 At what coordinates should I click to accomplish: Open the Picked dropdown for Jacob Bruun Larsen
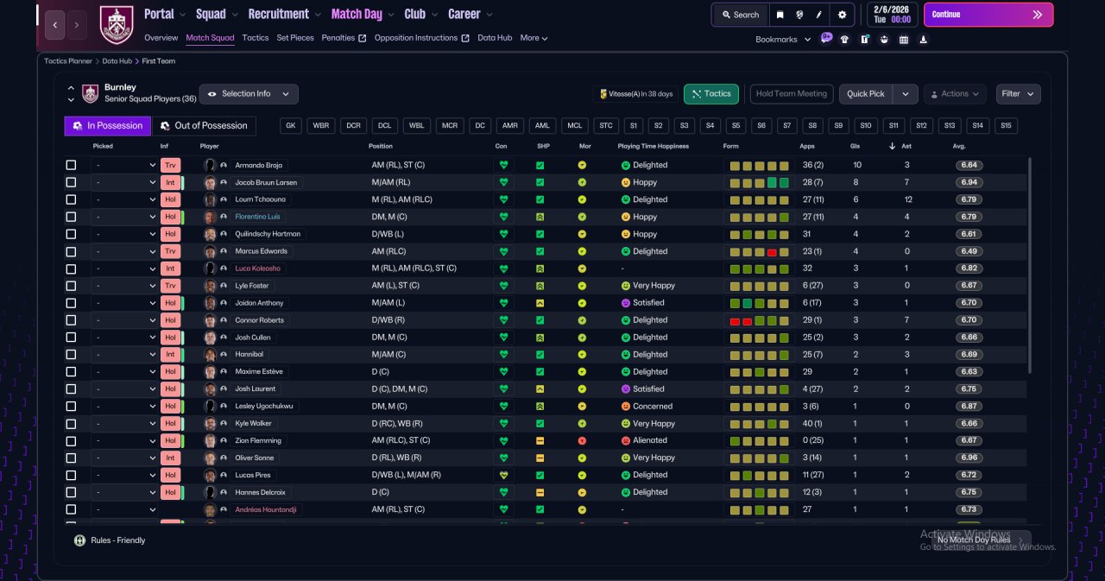pos(126,182)
